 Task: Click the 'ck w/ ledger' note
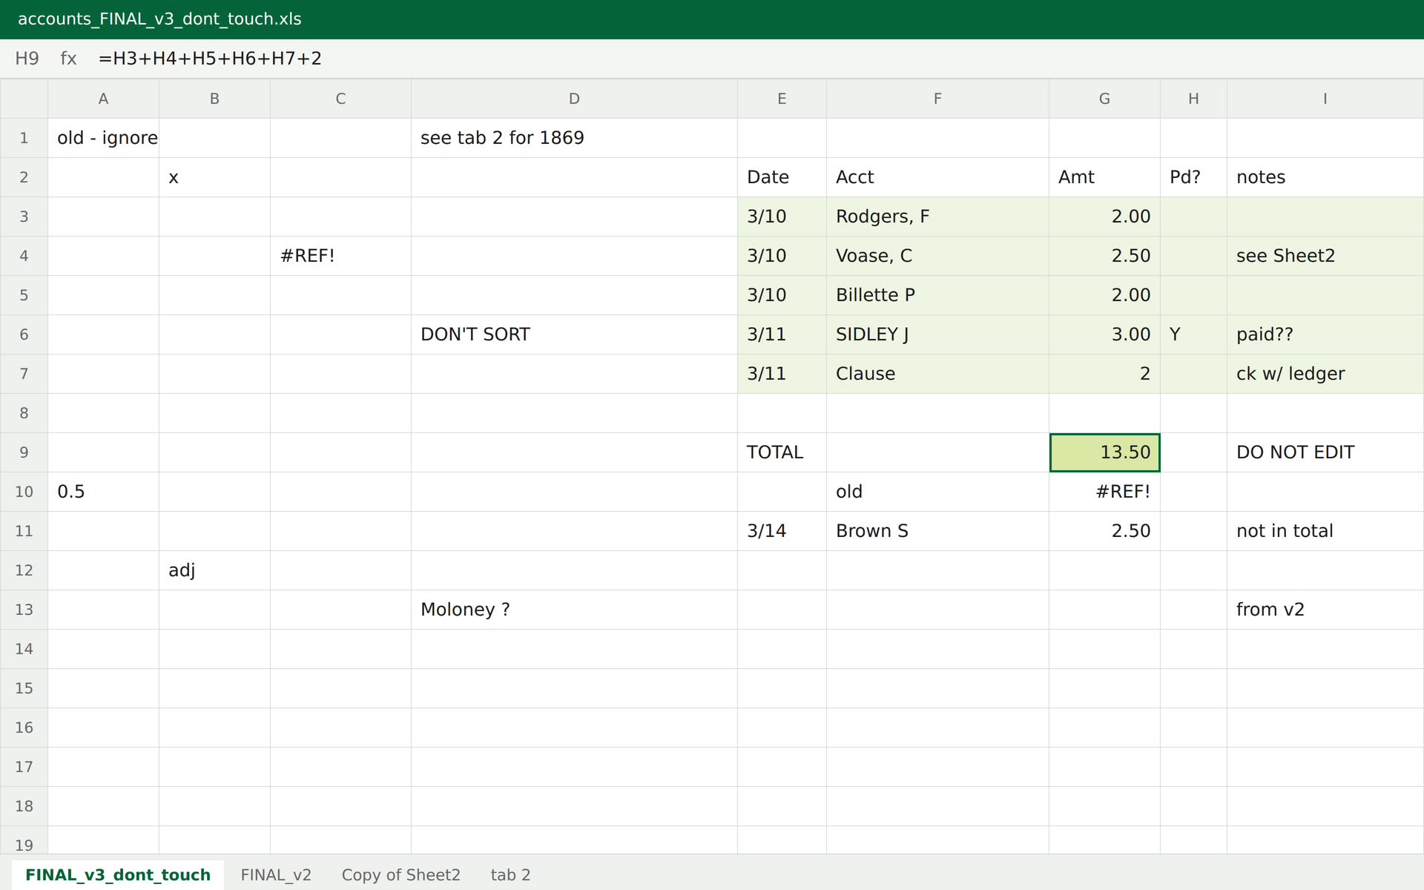click(x=1325, y=374)
